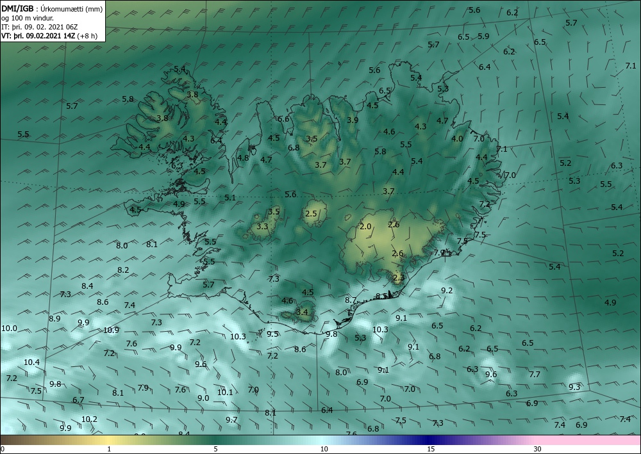Click the '8.9' value on the map
The image size is (641, 454).
(x=54, y=318)
